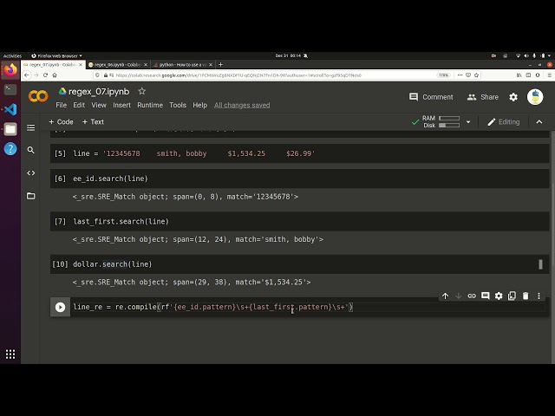555x416 pixels.
Task: Open the Runtime menu
Action: (150, 105)
